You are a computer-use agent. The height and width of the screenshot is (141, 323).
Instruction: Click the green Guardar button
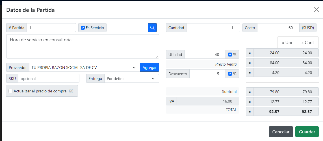tap(307, 132)
